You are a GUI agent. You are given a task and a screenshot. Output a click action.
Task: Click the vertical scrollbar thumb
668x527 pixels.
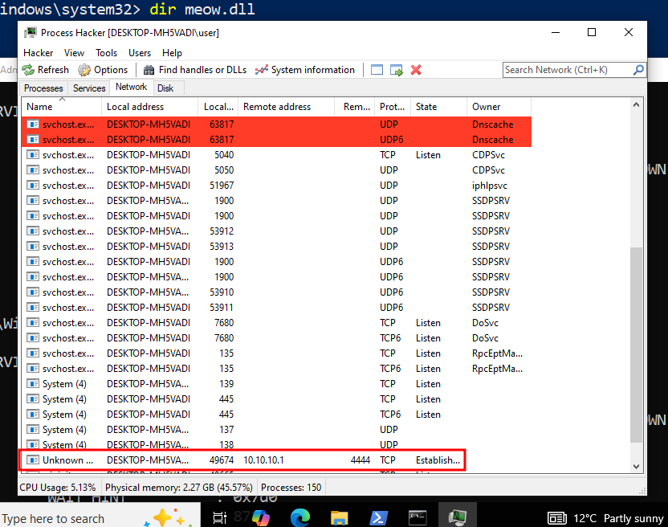(x=636, y=345)
